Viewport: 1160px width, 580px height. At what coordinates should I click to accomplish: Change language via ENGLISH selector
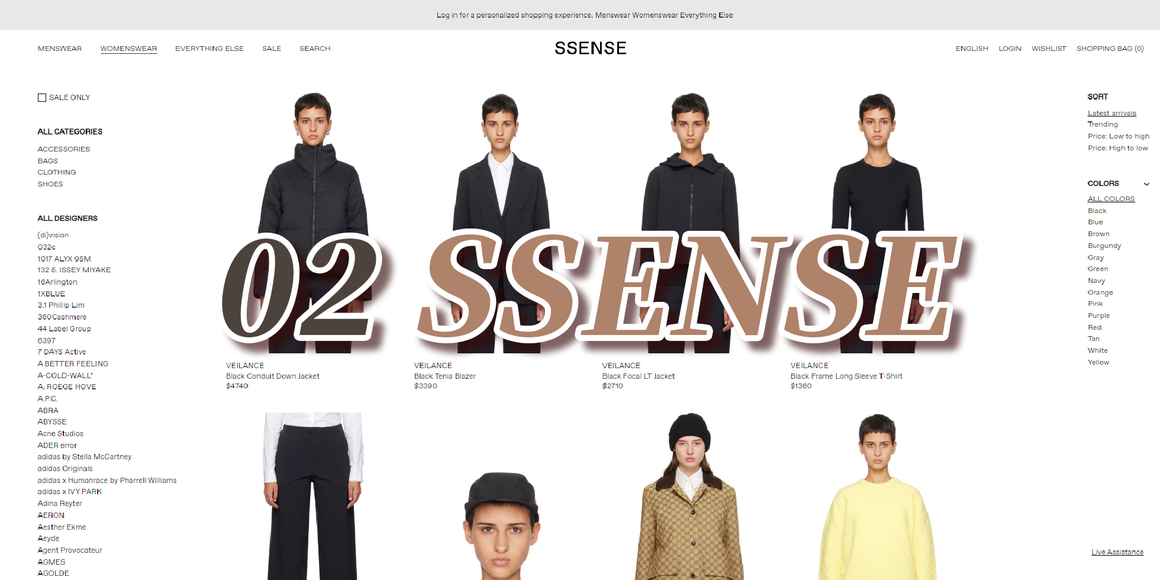click(x=972, y=49)
